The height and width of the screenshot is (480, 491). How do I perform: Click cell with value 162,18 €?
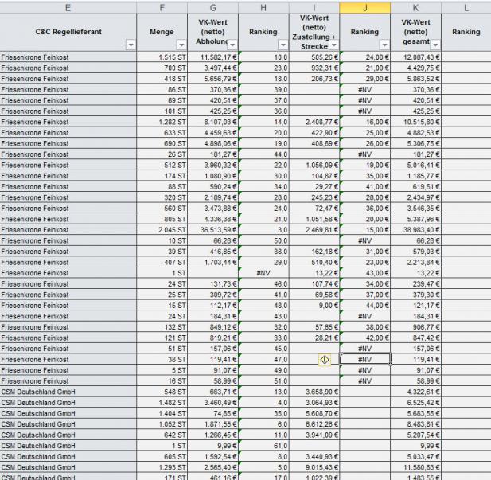point(314,252)
